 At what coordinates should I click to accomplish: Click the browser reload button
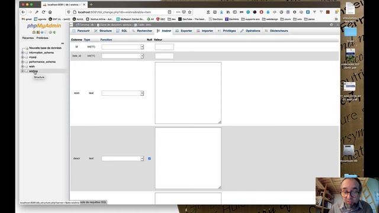[x=43, y=12]
